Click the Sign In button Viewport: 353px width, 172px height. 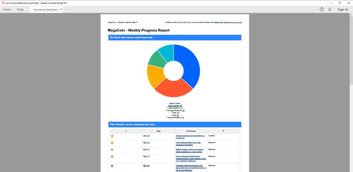(x=342, y=10)
